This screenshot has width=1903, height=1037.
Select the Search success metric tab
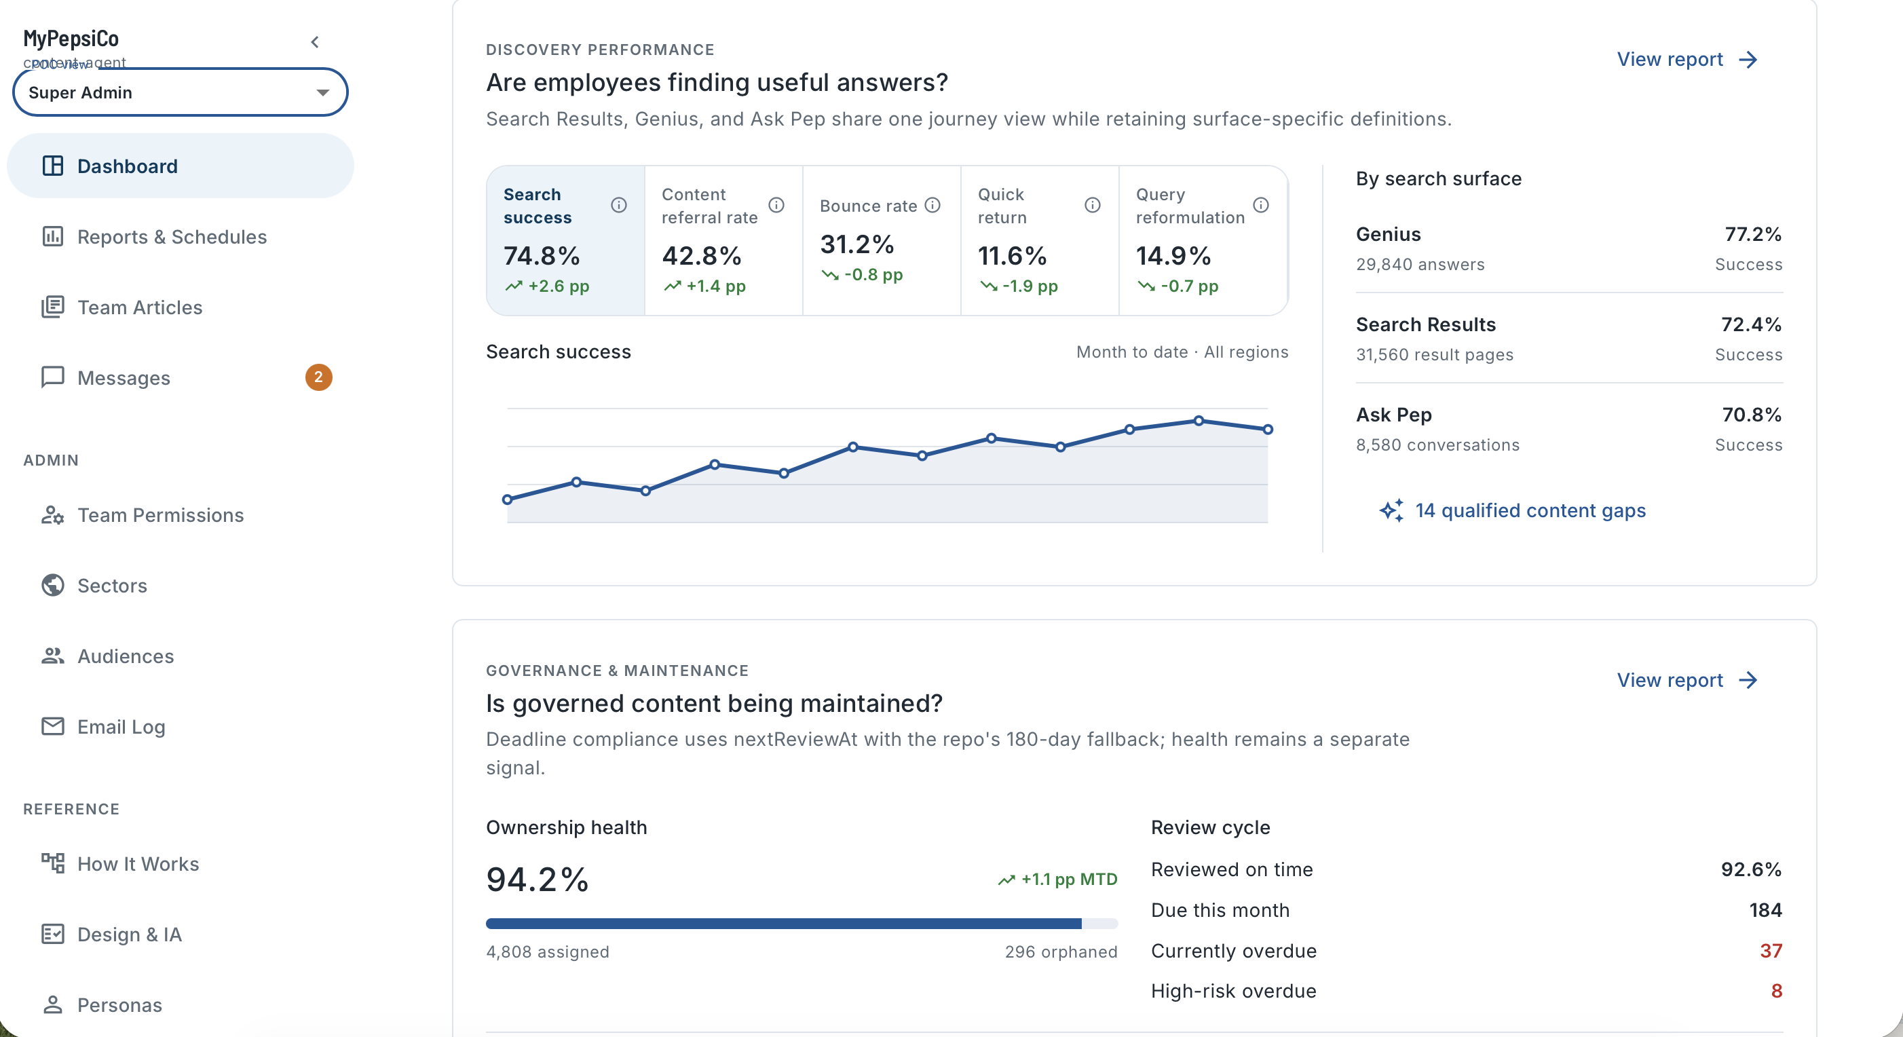coord(566,241)
